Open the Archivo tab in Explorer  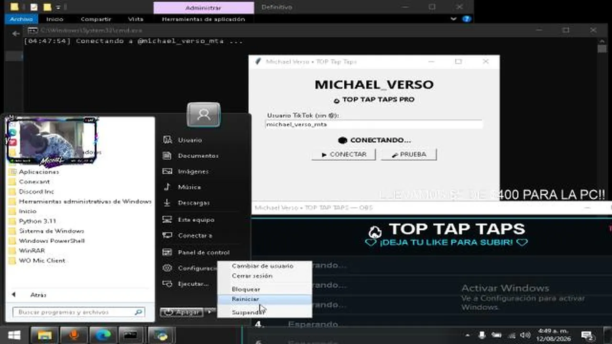pyautogui.click(x=21, y=19)
